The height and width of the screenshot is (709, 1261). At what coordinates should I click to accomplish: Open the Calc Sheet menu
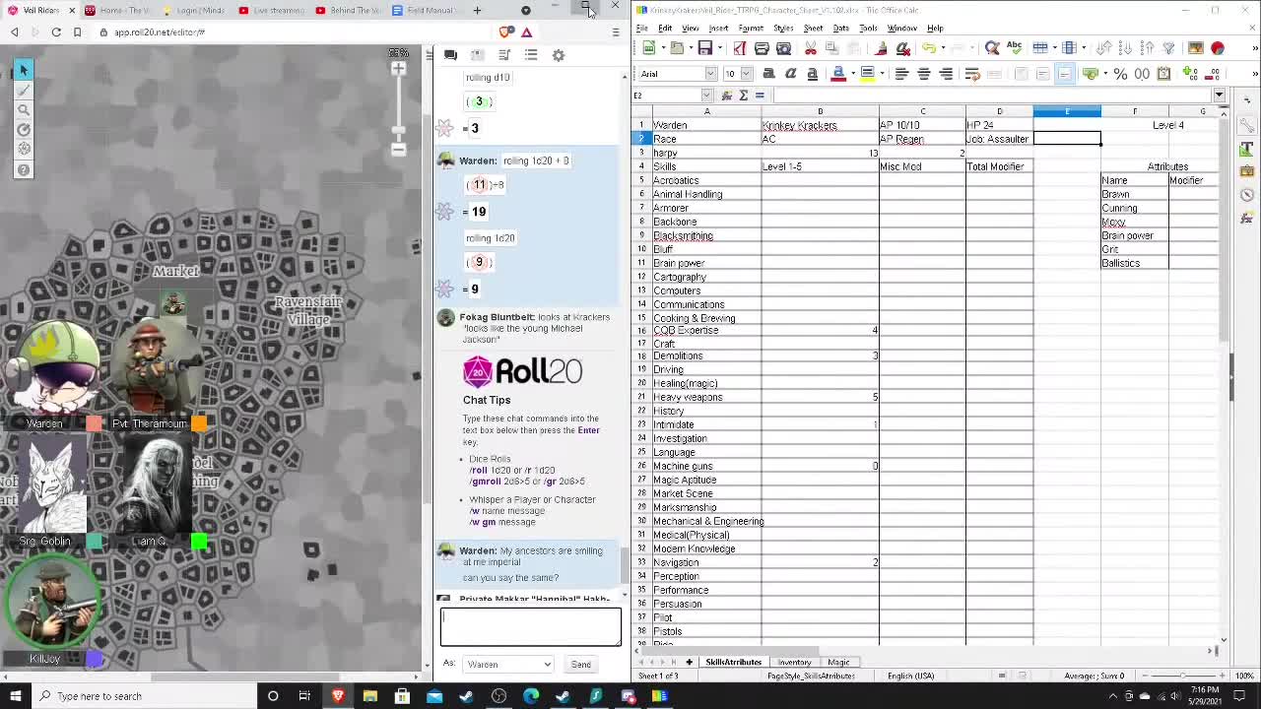(x=813, y=29)
